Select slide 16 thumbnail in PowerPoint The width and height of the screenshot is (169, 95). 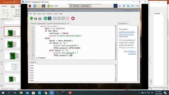12,66
